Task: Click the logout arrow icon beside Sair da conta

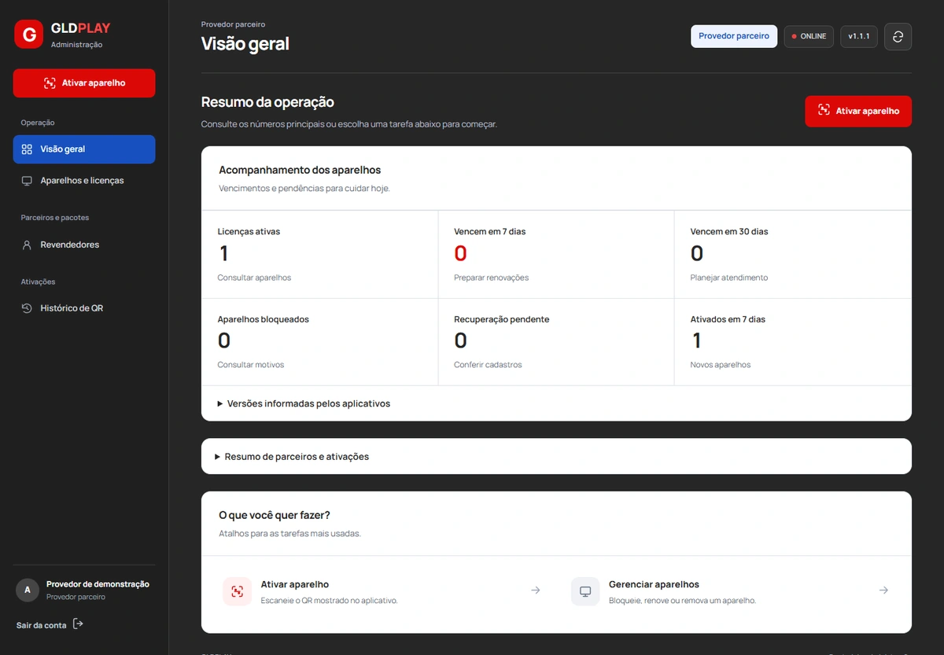Action: tap(78, 624)
